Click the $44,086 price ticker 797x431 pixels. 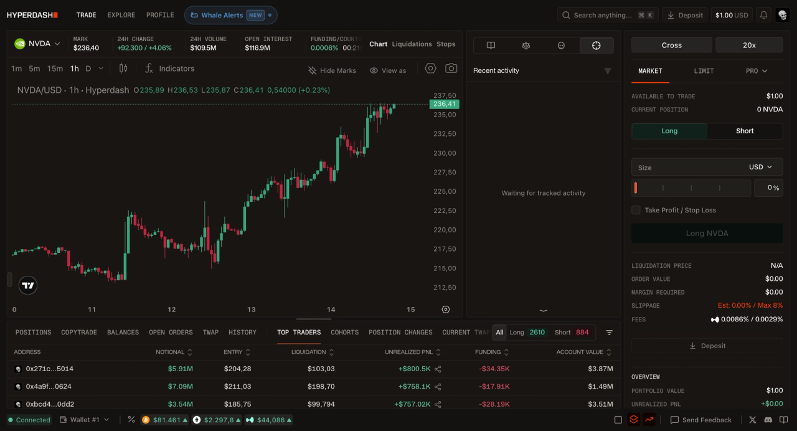pyautogui.click(x=269, y=420)
